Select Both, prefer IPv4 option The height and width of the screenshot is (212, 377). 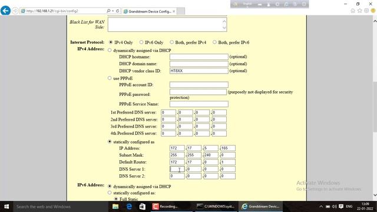171,42
